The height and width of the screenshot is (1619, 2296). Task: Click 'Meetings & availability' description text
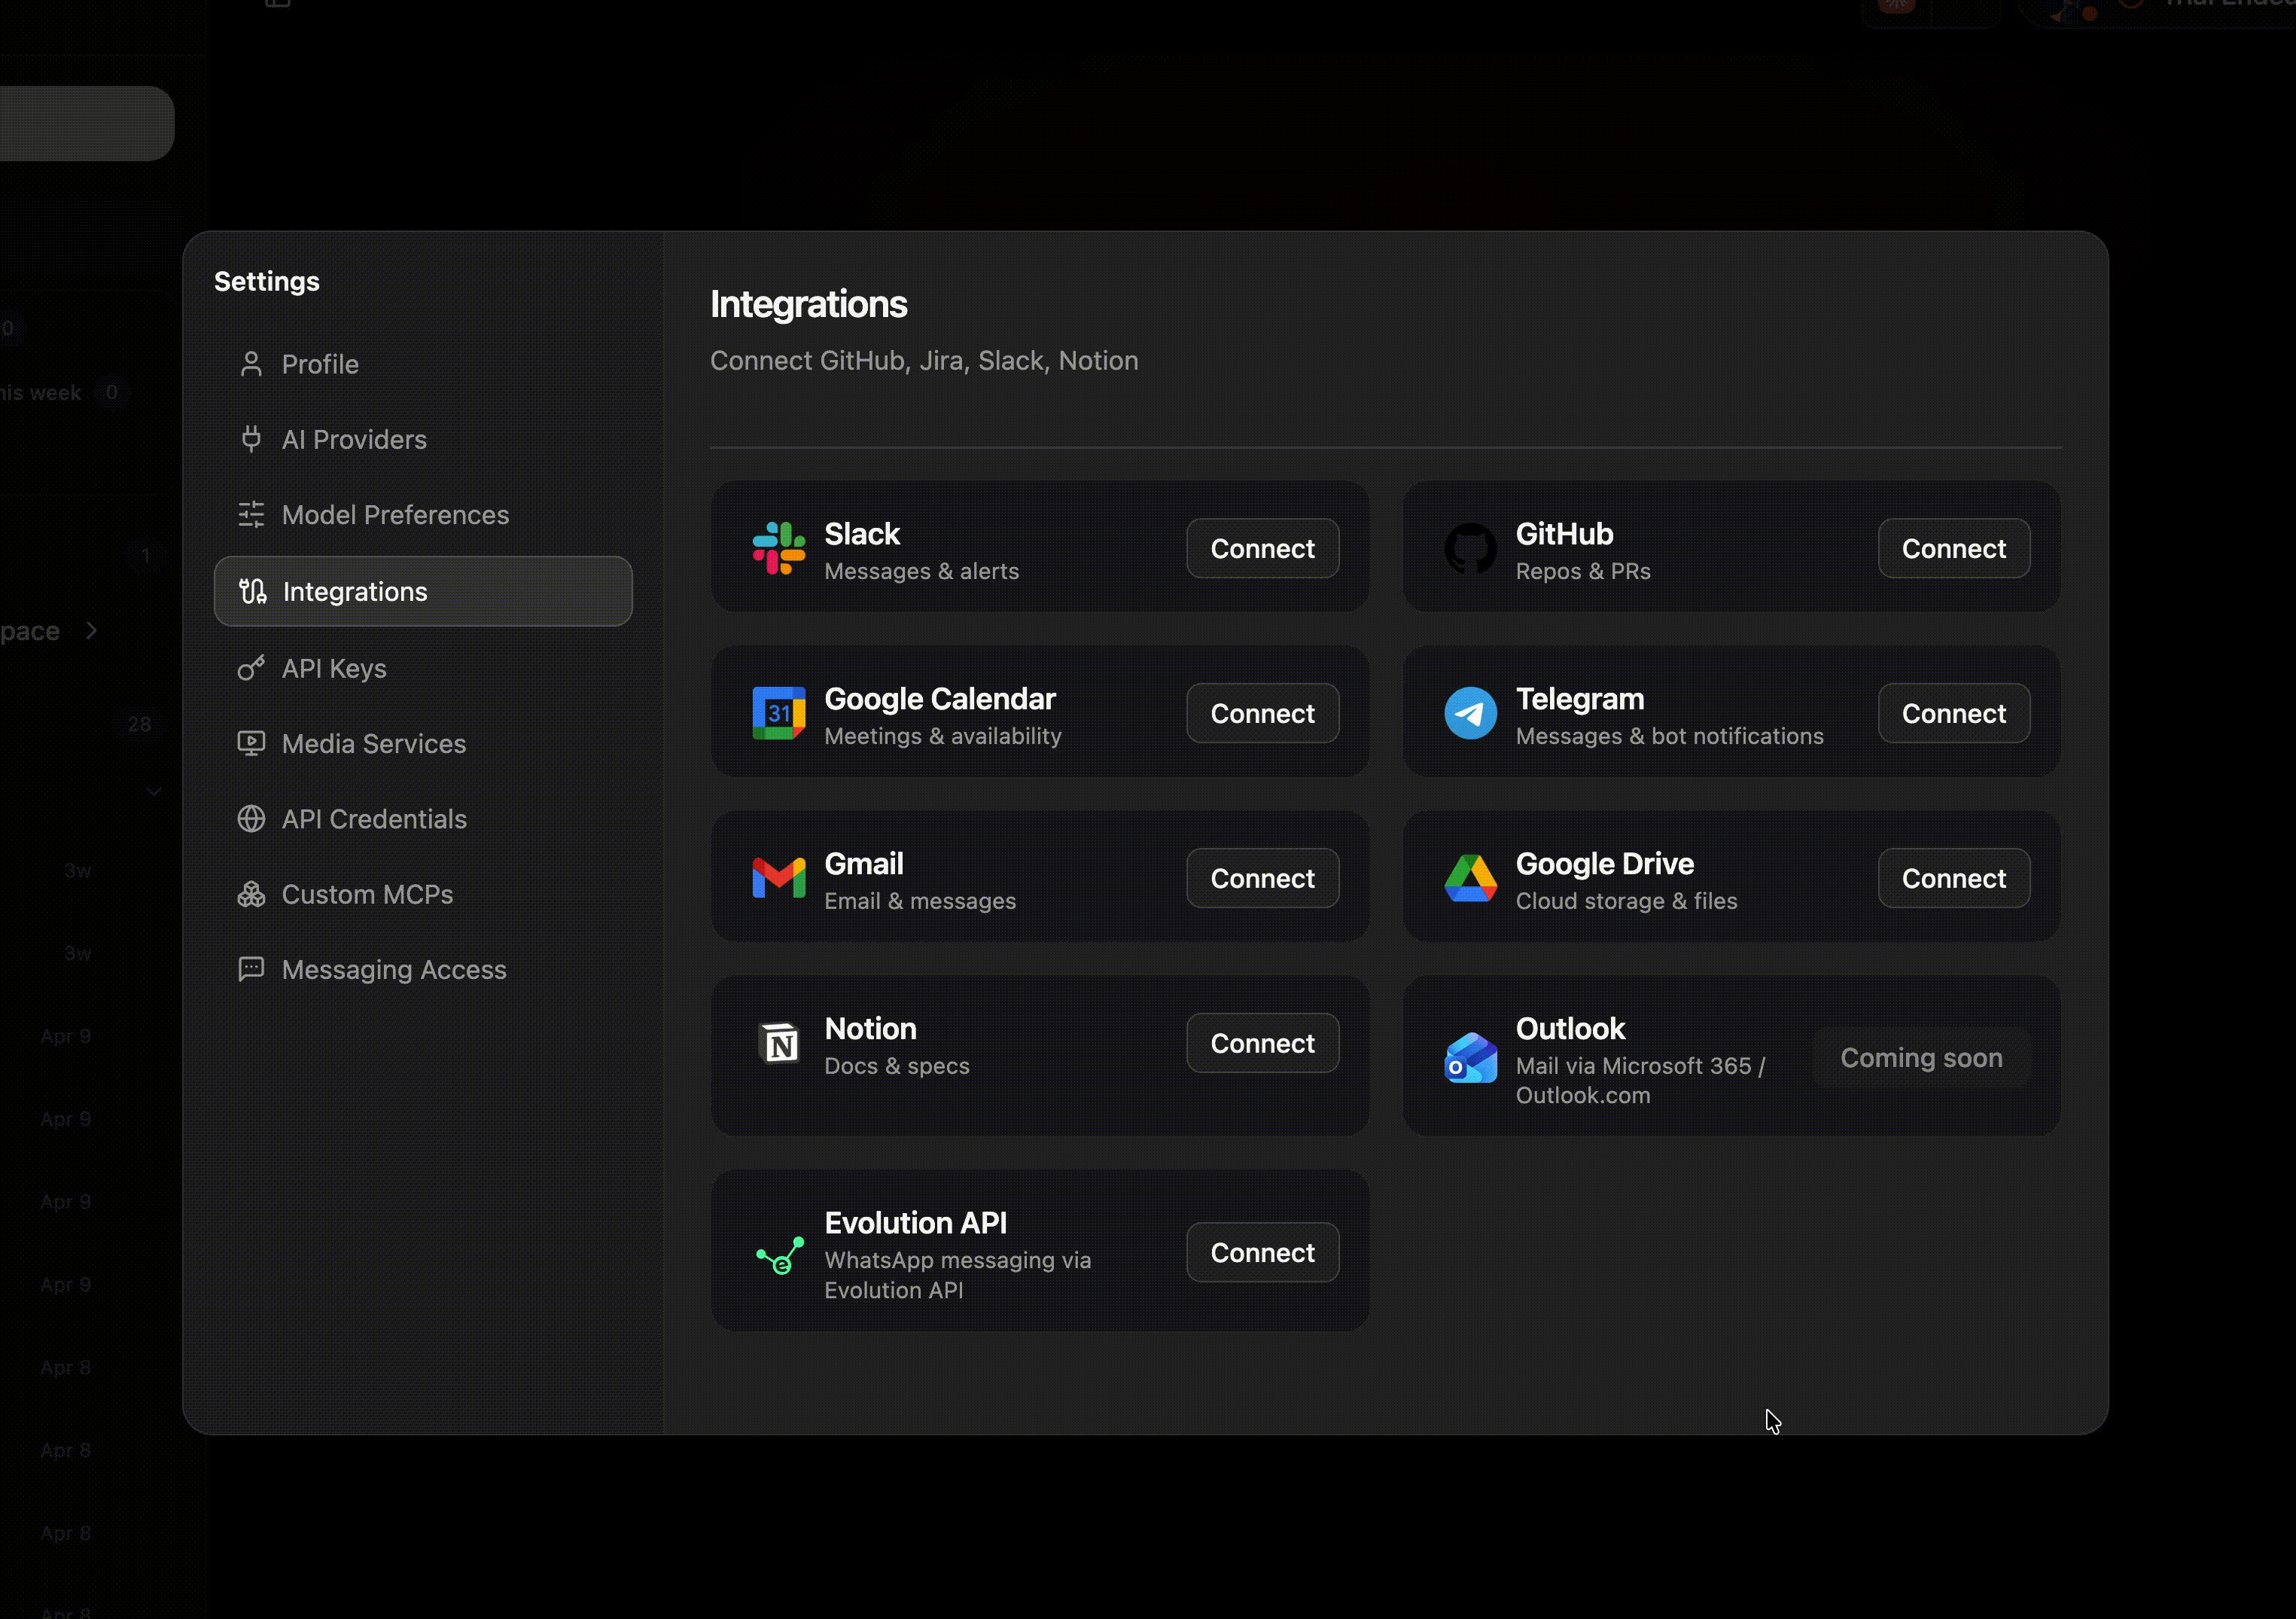pyautogui.click(x=942, y=736)
